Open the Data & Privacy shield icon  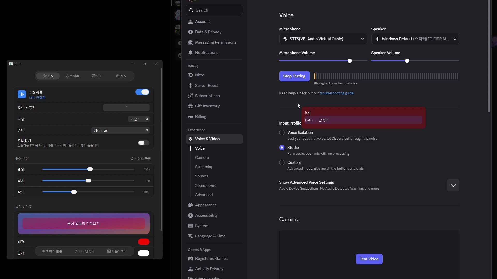[191, 32]
